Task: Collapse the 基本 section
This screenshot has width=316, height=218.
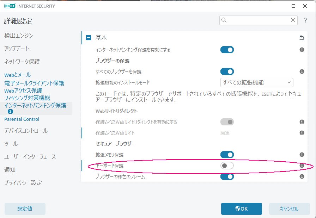Action: point(89,38)
